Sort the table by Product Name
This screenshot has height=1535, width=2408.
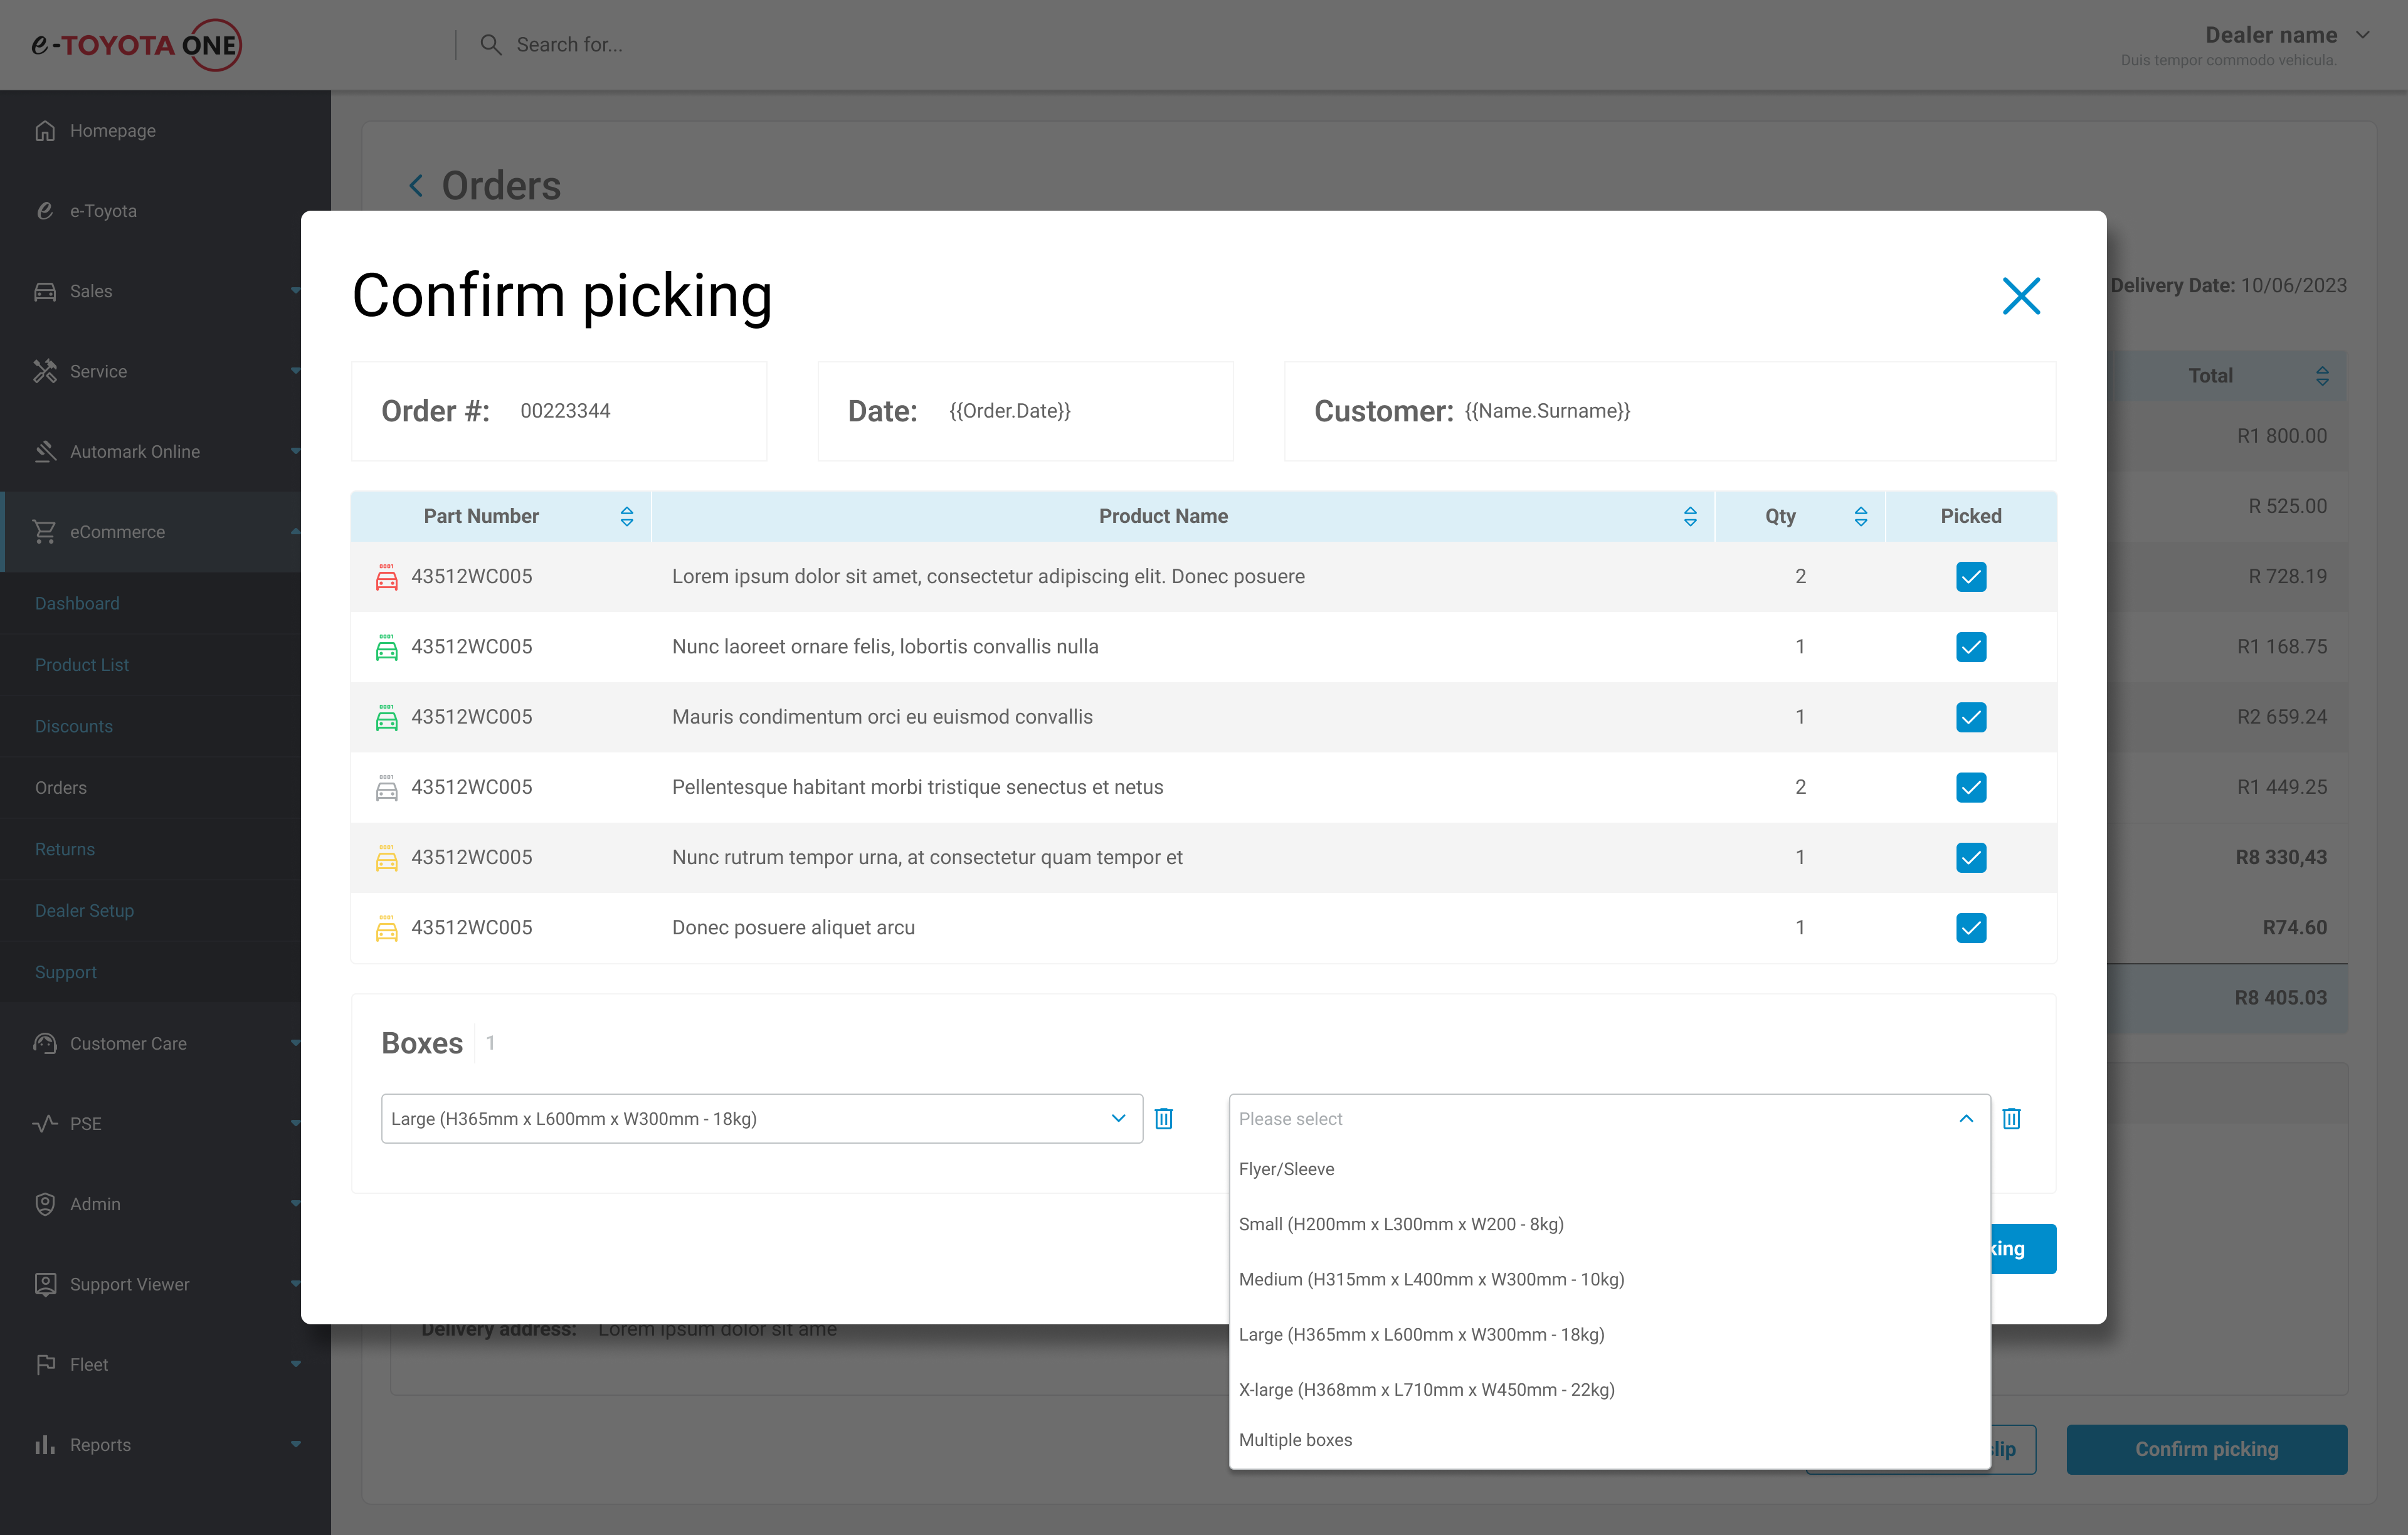1689,516
